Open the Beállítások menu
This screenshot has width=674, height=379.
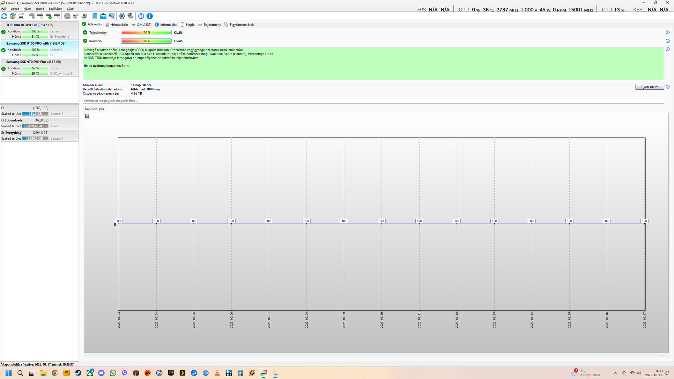[55, 9]
